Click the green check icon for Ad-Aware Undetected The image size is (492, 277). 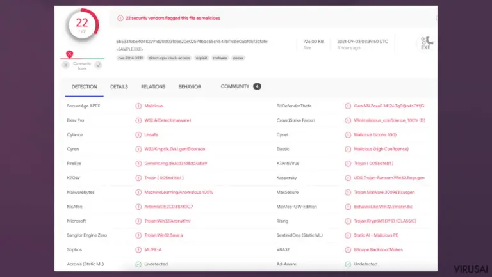pyautogui.click(x=348, y=264)
